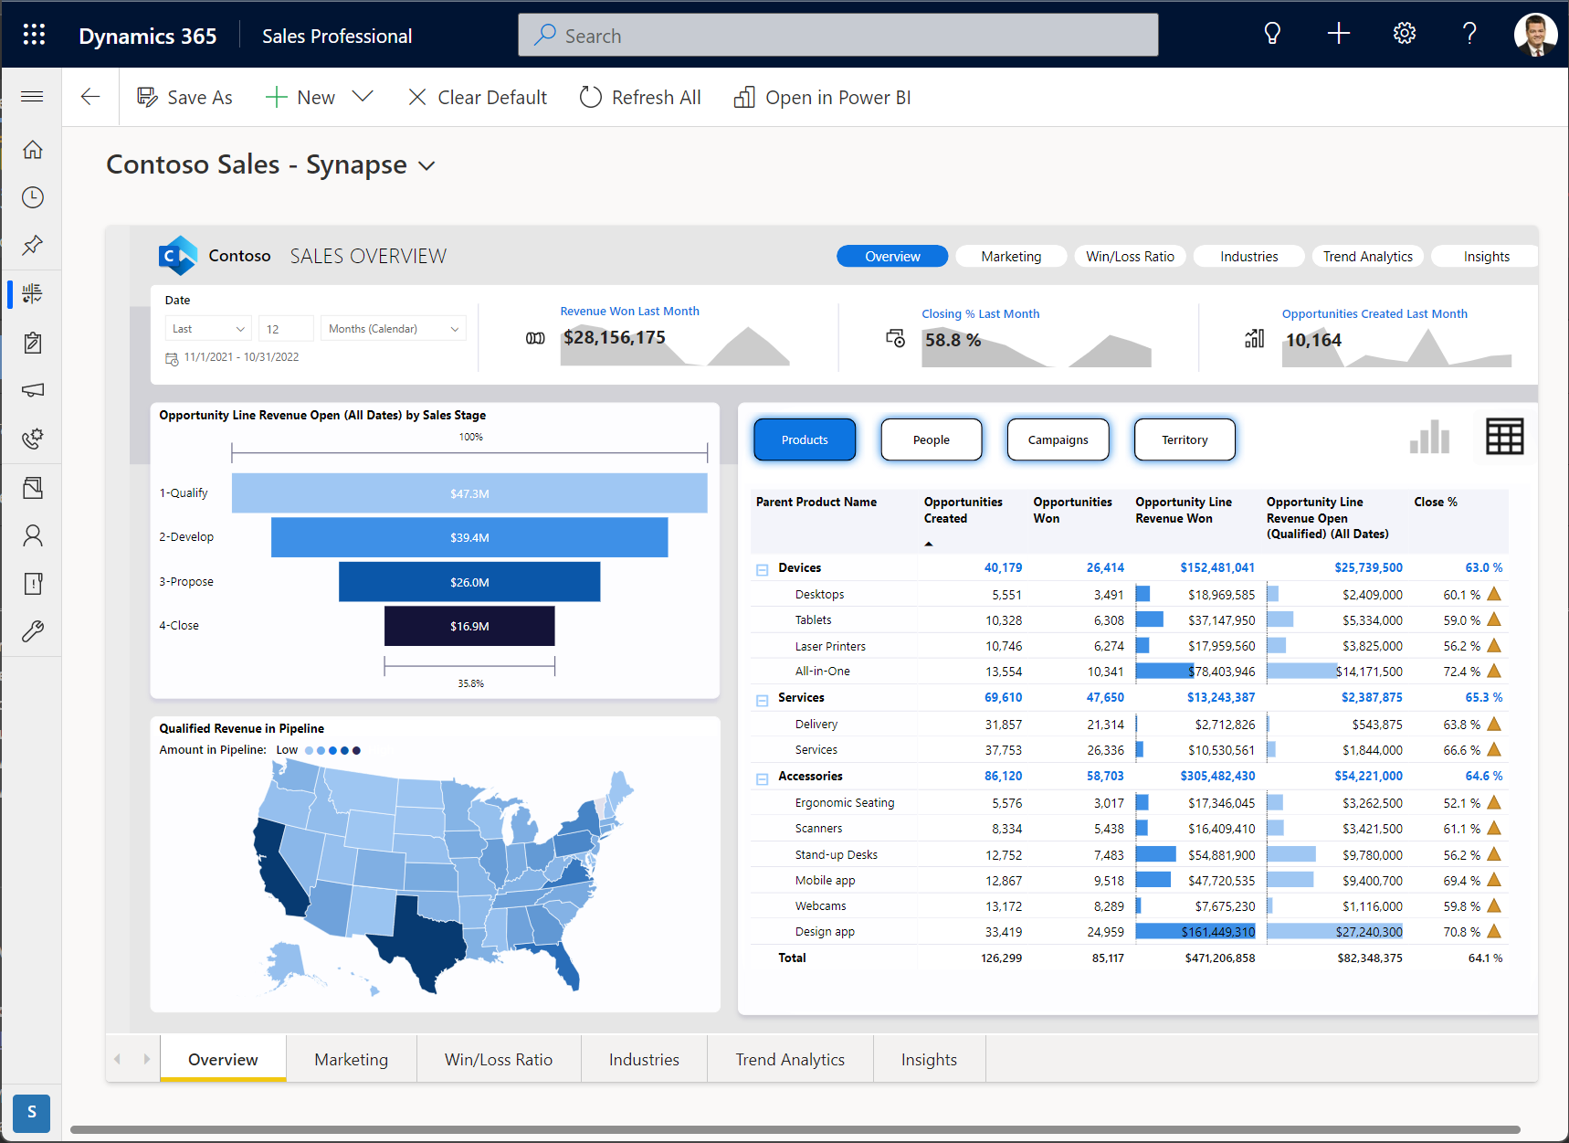The image size is (1569, 1143).
Task: Select the Territory slicer button
Action: tap(1185, 439)
